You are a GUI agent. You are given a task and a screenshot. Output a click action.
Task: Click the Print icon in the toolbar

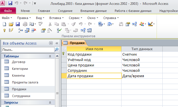pyautogui.click(x=25, y=24)
